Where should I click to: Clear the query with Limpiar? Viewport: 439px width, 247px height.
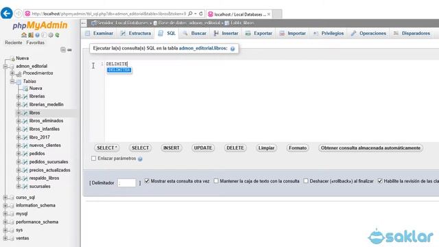(x=266, y=148)
